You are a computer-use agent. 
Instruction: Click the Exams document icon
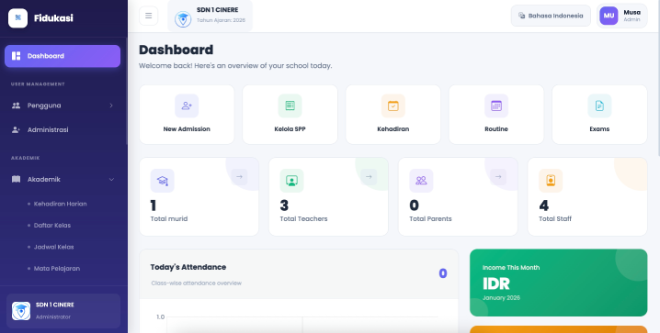click(x=599, y=105)
